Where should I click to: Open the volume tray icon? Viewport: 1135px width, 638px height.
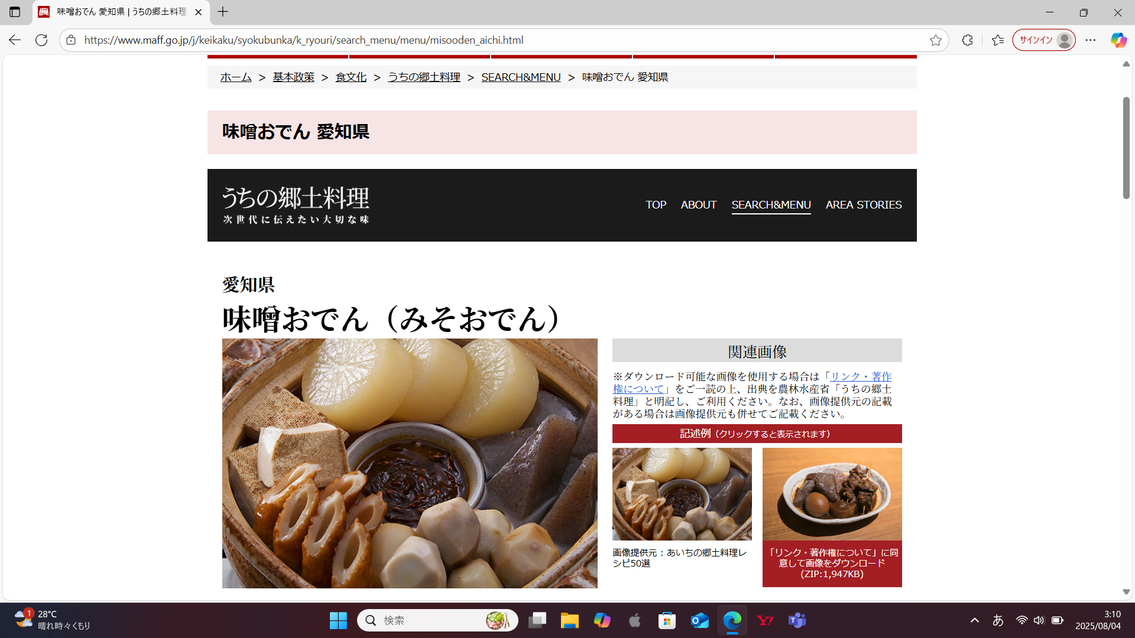click(x=1039, y=620)
